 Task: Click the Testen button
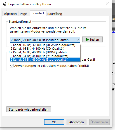[x=92, y=40]
